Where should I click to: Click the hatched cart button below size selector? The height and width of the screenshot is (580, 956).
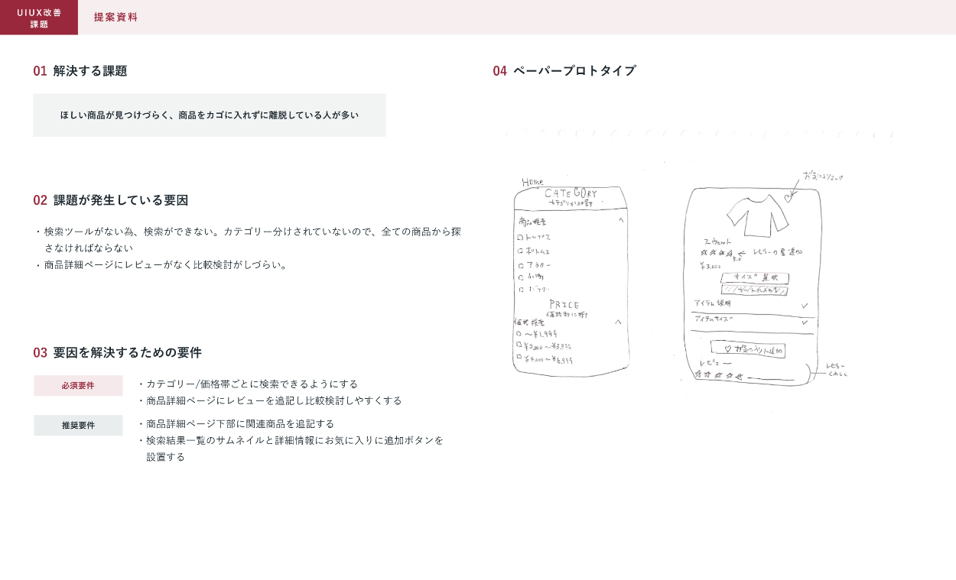[x=754, y=290]
